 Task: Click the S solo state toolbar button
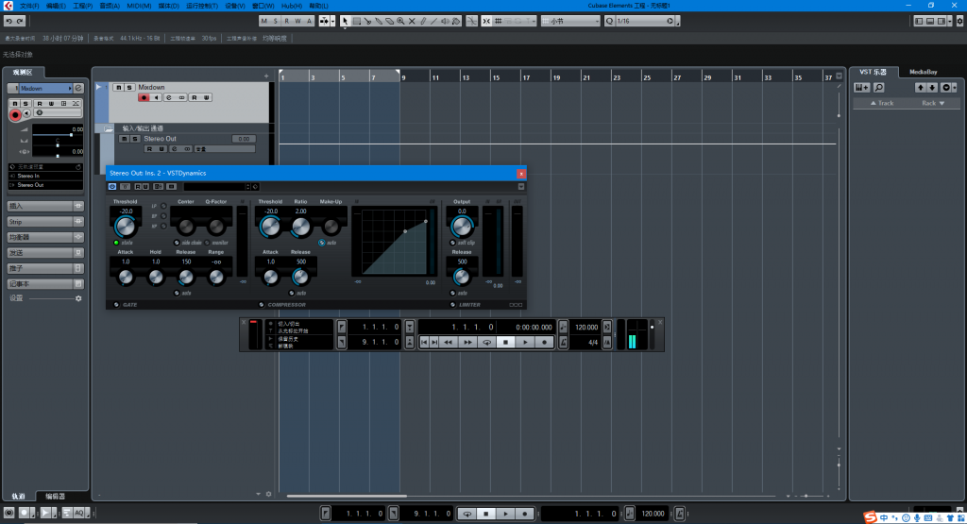tap(275, 21)
